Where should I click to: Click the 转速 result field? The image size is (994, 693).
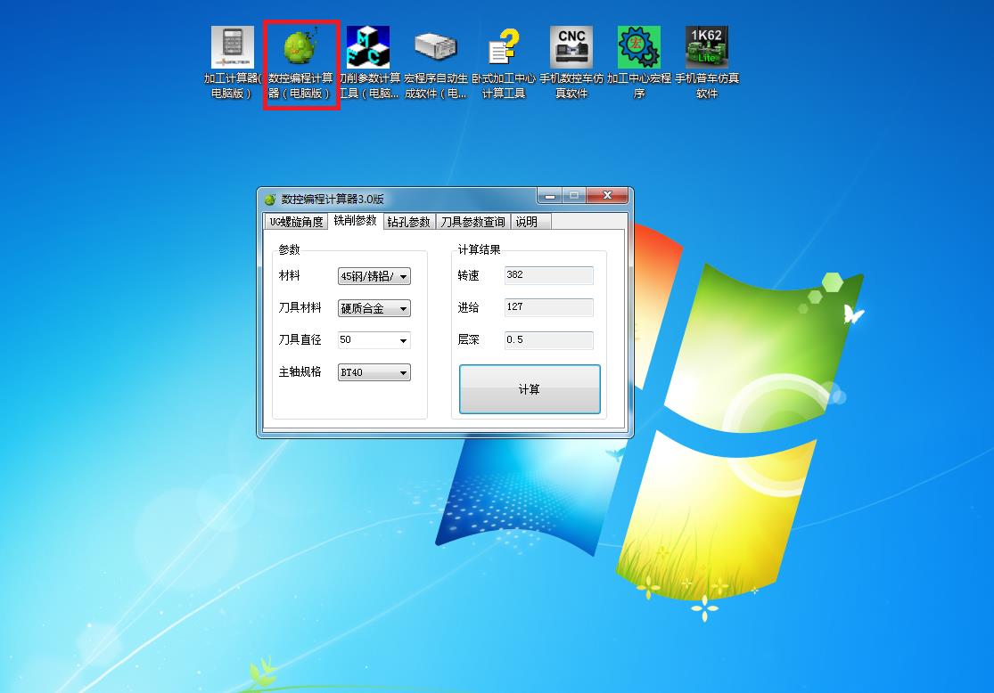548,275
